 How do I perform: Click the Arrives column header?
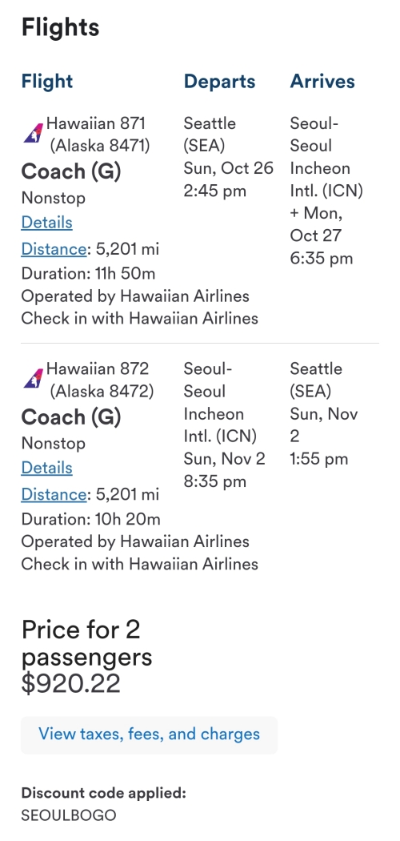[322, 82]
